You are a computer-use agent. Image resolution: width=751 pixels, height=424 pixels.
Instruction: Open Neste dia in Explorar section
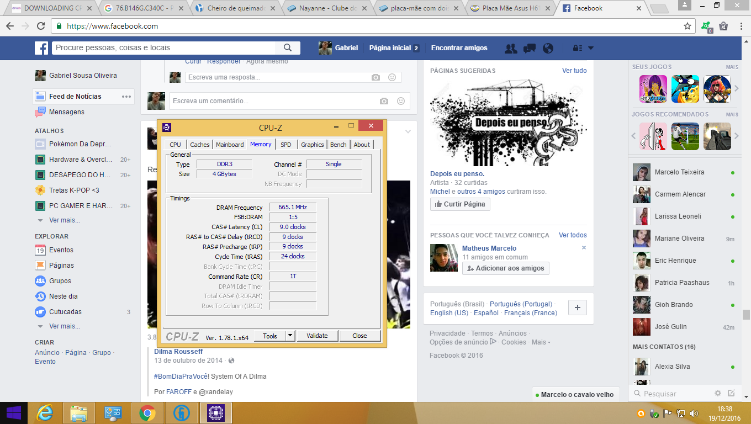click(x=64, y=296)
